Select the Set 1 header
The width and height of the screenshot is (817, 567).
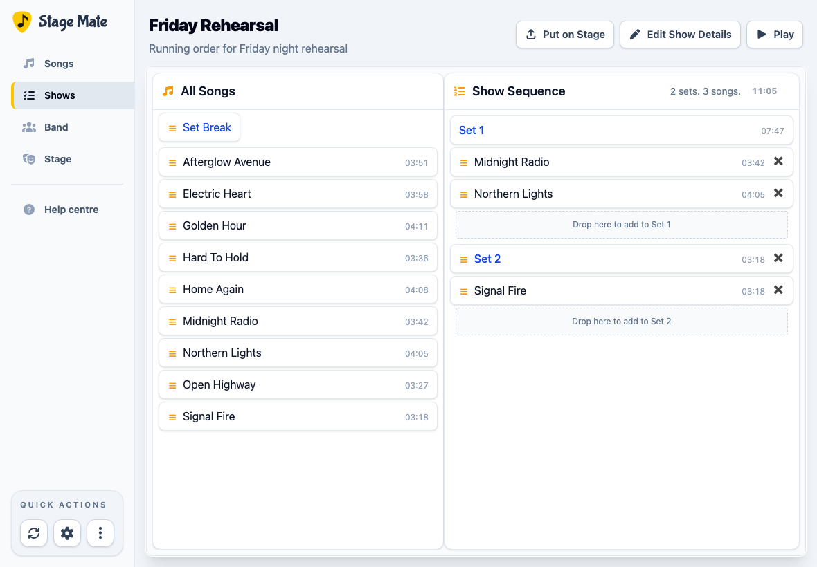tap(622, 130)
